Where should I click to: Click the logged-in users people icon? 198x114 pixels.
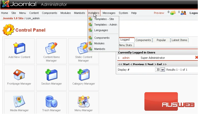tap(183, 13)
